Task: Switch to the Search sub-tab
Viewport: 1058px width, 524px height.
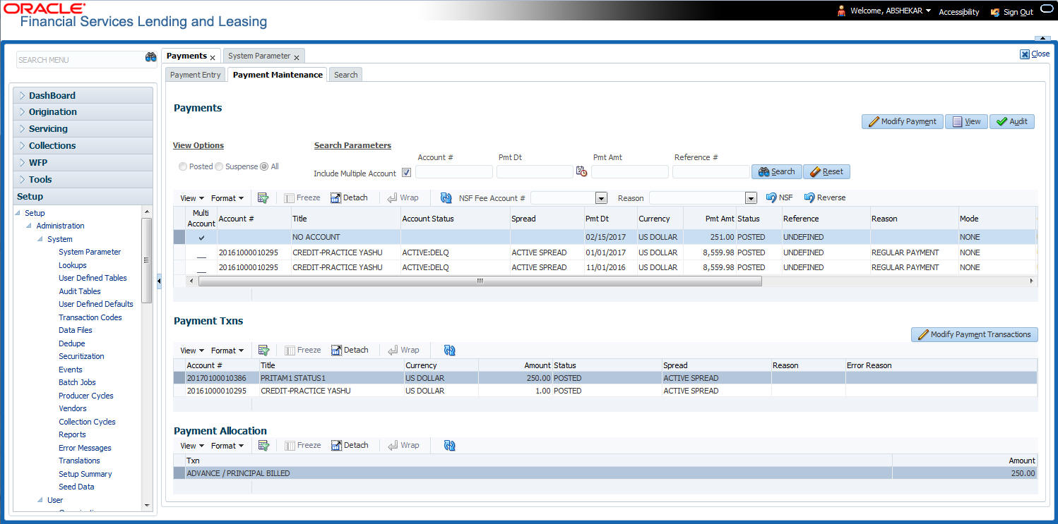Action: [346, 75]
